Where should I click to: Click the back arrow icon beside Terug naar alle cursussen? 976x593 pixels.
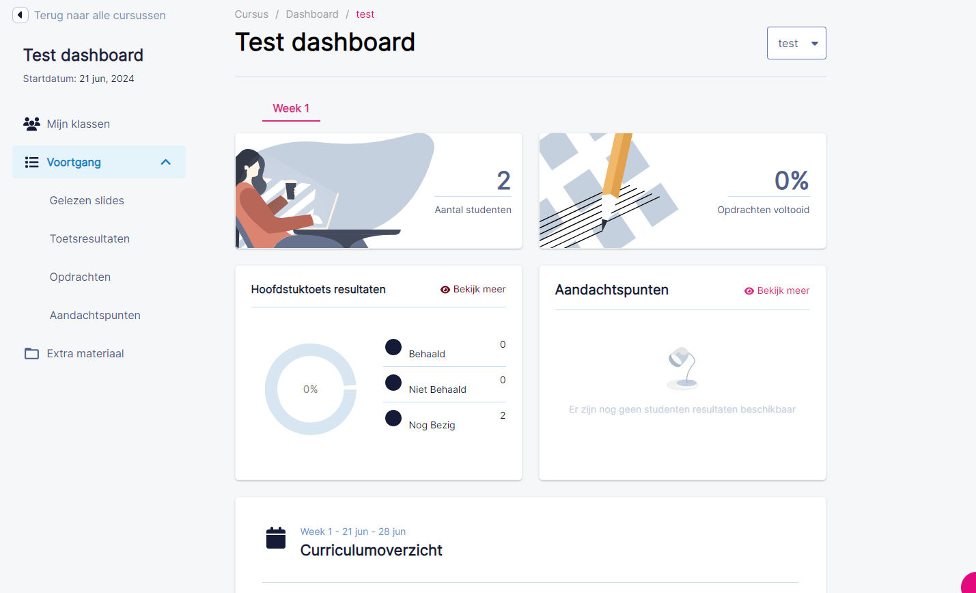[x=20, y=15]
